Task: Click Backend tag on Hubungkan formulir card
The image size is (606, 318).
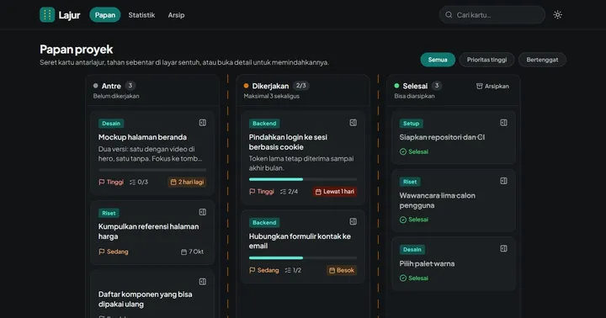Action: point(264,223)
